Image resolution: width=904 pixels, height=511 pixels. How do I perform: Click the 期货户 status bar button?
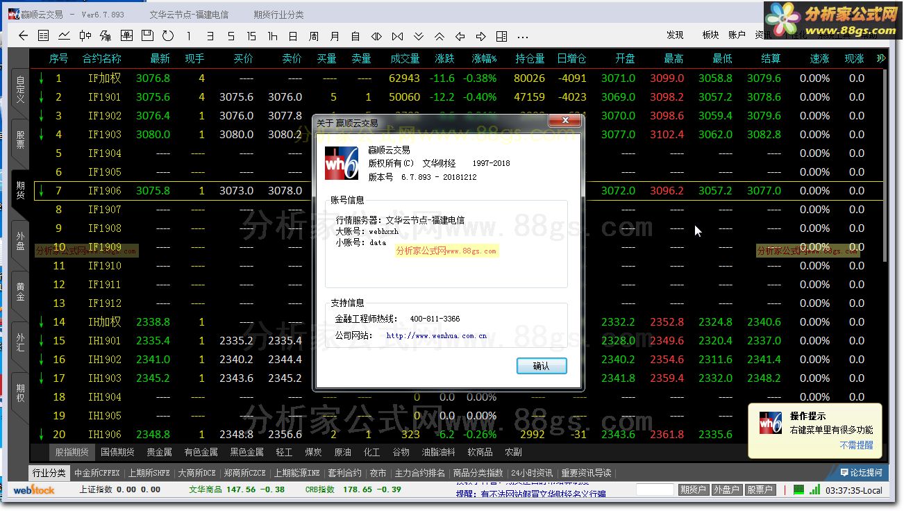pos(693,489)
